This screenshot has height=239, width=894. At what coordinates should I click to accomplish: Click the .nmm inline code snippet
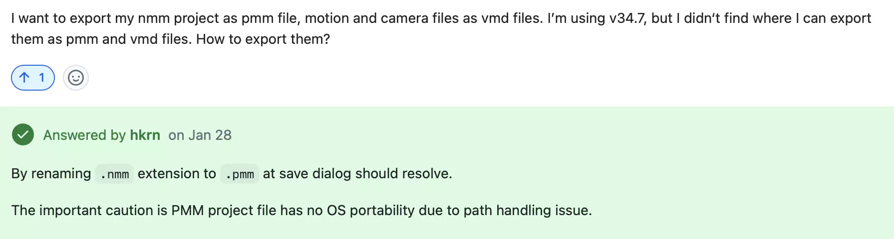tap(114, 174)
